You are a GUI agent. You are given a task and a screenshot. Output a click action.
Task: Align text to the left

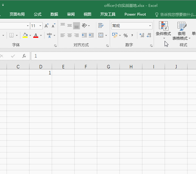pyautogui.click(x=63, y=35)
